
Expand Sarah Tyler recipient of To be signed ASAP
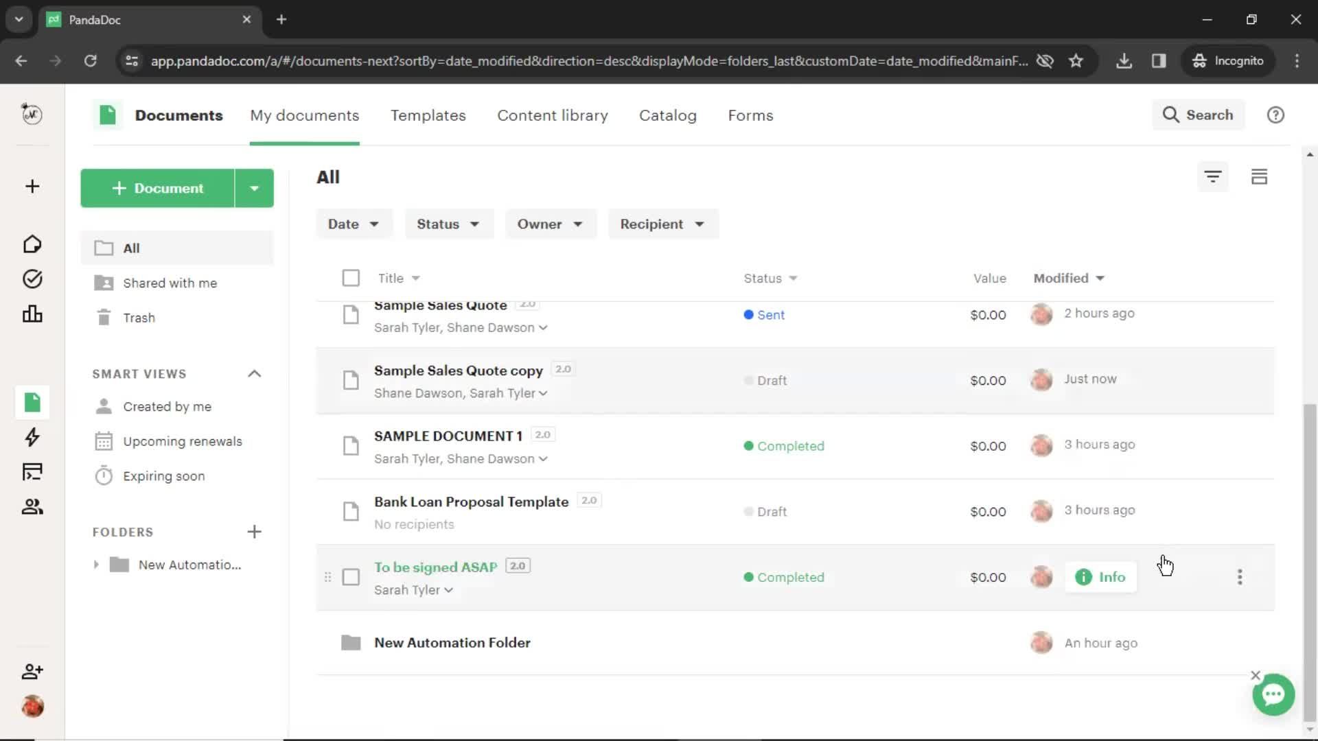(448, 590)
